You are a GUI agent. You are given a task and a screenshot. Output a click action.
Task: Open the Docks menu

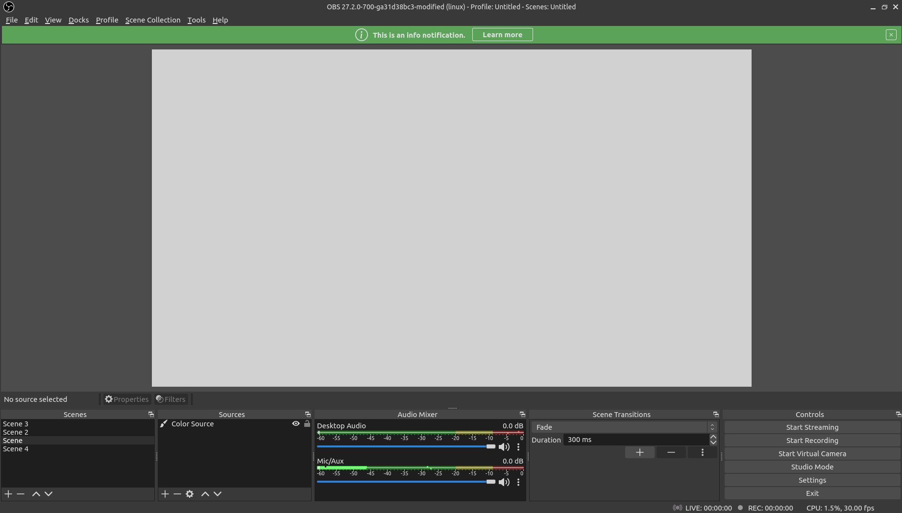(78, 20)
